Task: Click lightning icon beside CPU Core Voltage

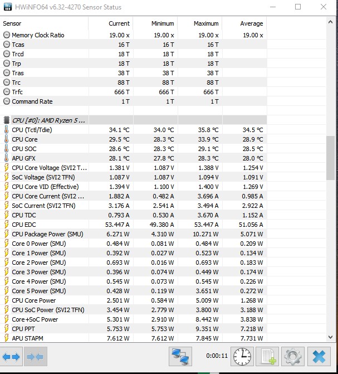Action: 7,168
